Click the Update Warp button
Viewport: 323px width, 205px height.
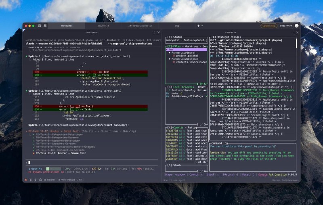(x=269, y=25)
